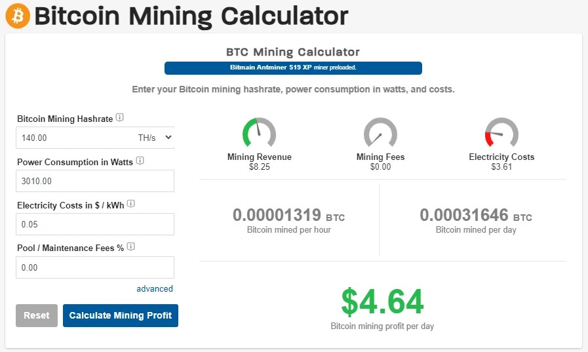
Task: Click the Mining Fees $0.00 value
Action: (380, 166)
